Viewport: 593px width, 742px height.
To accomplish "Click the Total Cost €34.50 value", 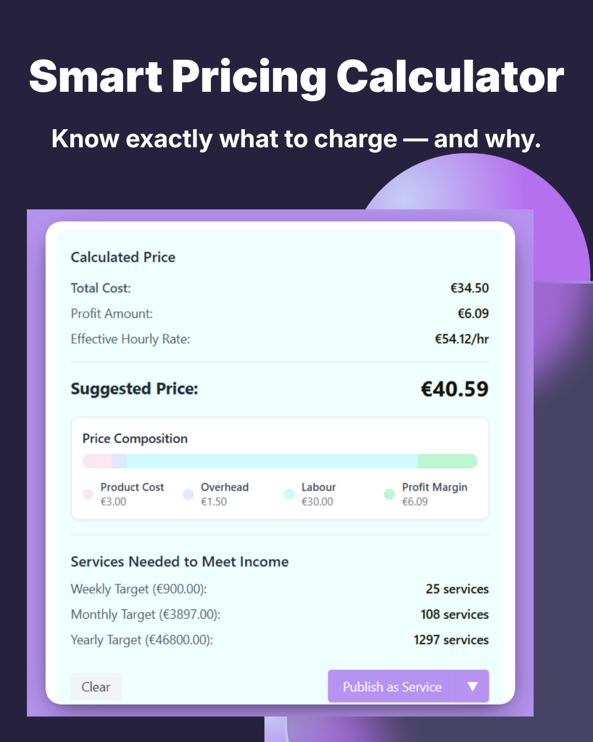I will (469, 288).
